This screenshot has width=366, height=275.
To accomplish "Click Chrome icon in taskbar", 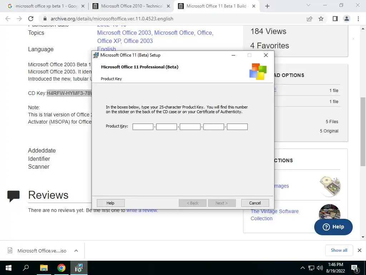I will pyautogui.click(x=61, y=268).
